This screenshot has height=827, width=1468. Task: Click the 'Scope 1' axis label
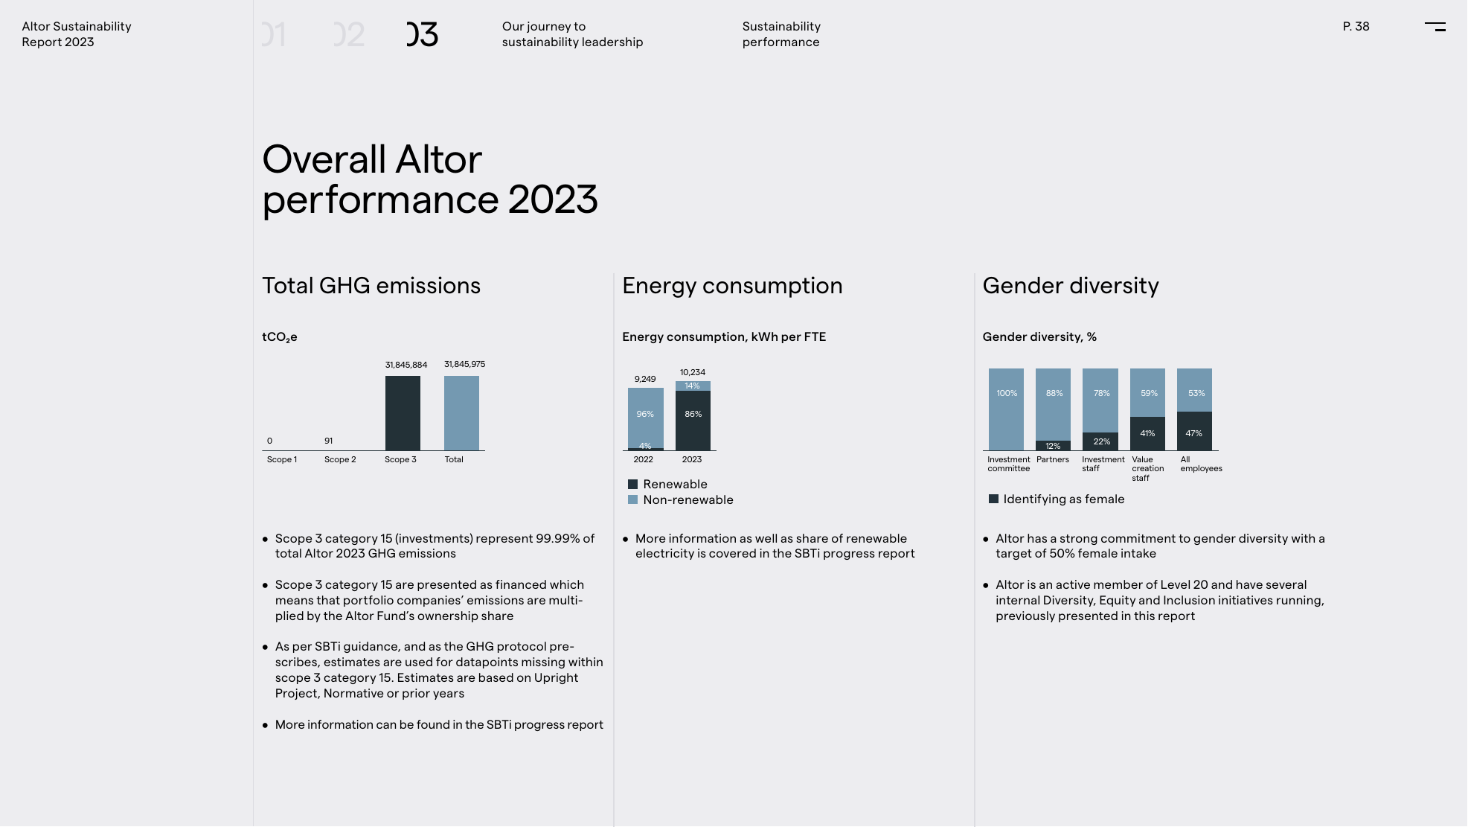pos(282,459)
